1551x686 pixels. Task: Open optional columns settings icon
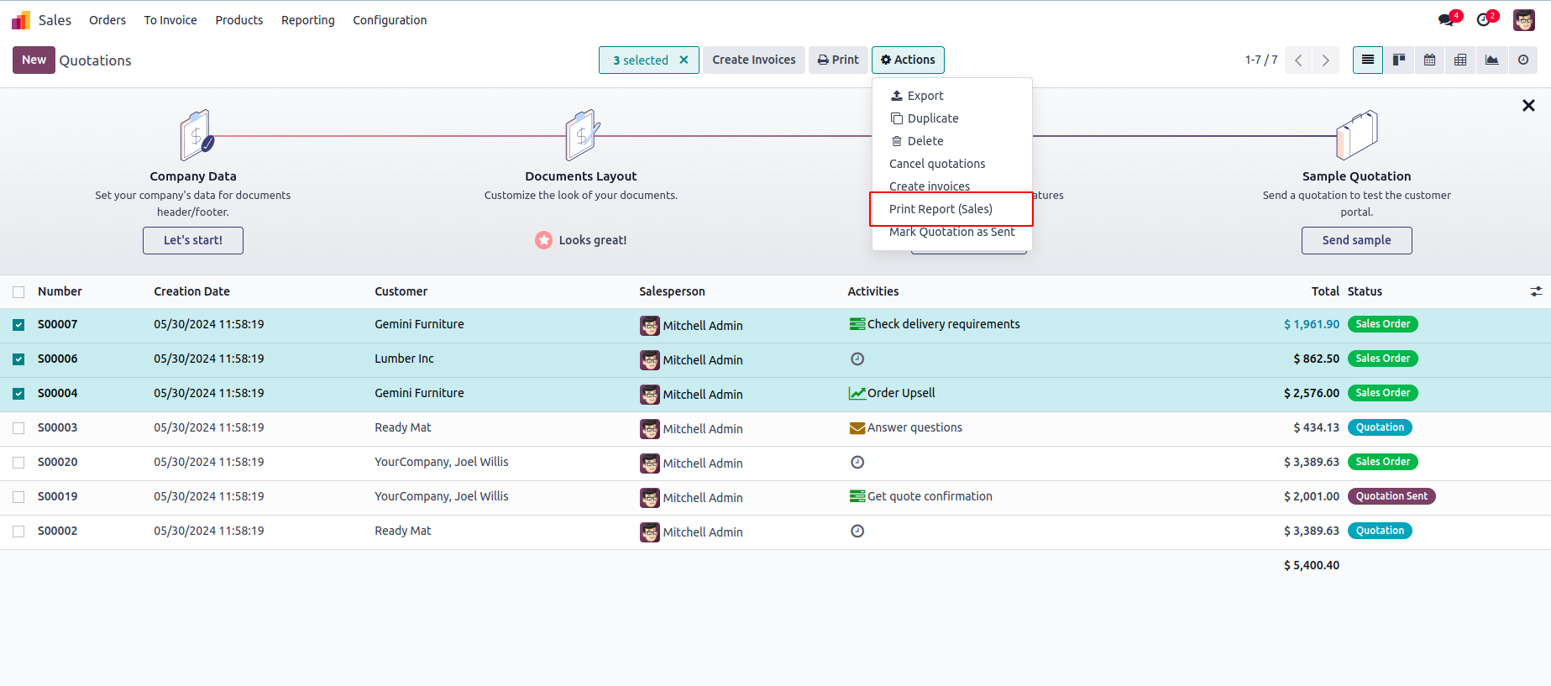tap(1536, 291)
